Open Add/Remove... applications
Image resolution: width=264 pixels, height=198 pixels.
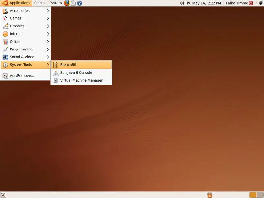pyautogui.click(x=26, y=76)
